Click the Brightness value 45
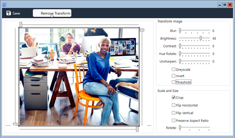This screenshot has width=235, height=138. pyautogui.click(x=214, y=38)
